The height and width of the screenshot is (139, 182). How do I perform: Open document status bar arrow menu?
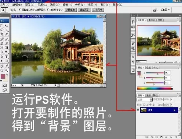point(56,85)
